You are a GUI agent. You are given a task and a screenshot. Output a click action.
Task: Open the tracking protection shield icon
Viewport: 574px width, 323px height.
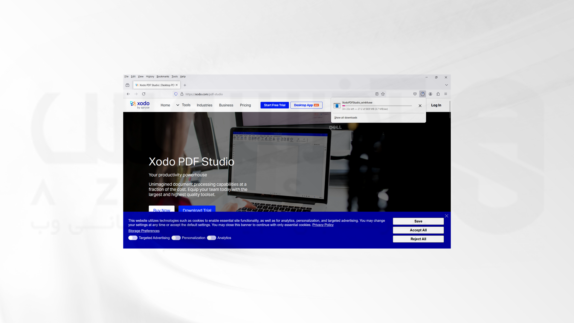176,94
